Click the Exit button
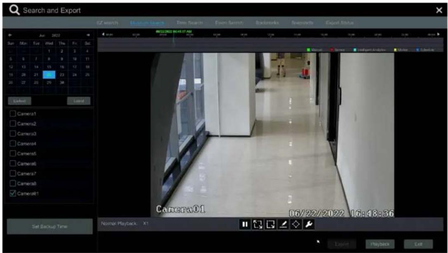 (x=418, y=244)
